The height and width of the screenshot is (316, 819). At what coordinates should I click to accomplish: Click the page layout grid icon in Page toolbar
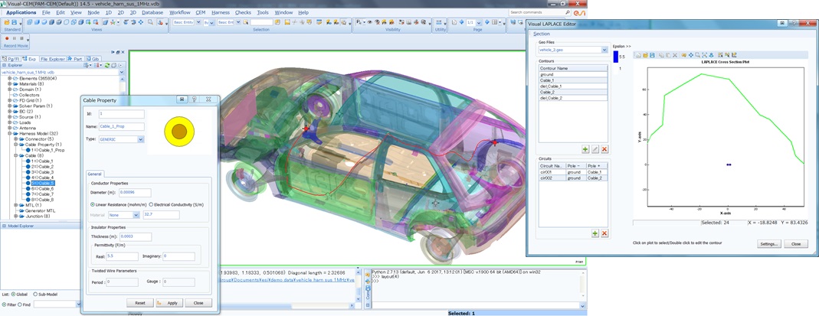click(x=494, y=22)
